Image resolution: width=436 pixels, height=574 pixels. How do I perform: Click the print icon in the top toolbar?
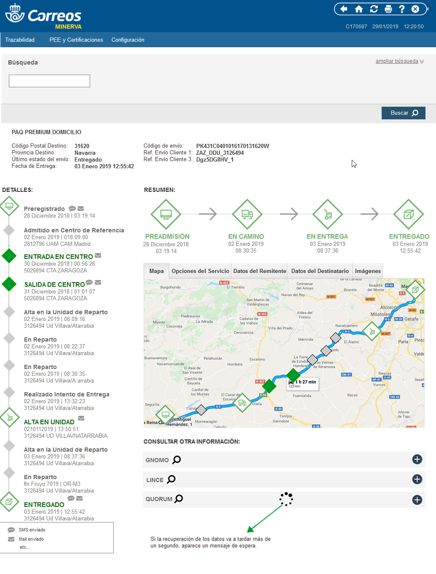(x=388, y=8)
